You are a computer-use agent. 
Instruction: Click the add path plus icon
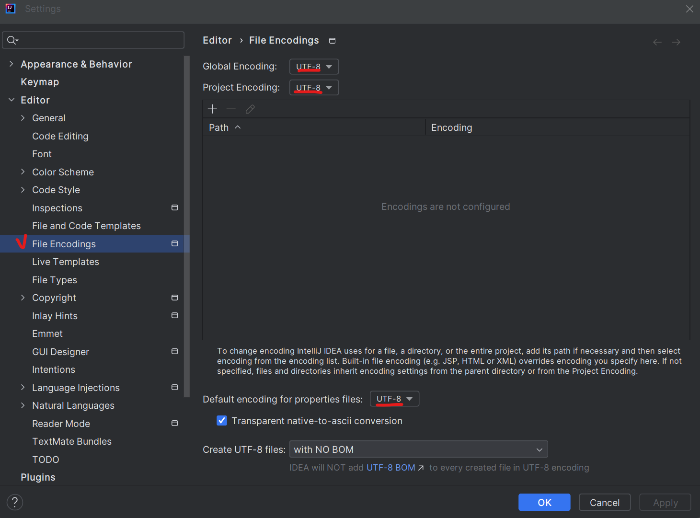tap(212, 109)
